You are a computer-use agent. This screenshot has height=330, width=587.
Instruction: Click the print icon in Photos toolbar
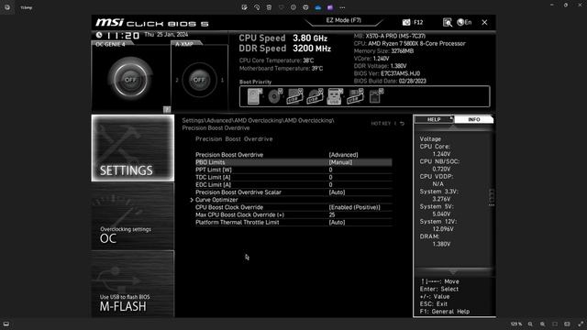[305, 7]
